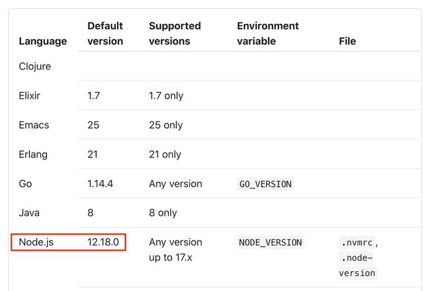Click the 1.14.4 Go default version
The height and width of the screenshot is (291, 429).
pyautogui.click(x=100, y=184)
